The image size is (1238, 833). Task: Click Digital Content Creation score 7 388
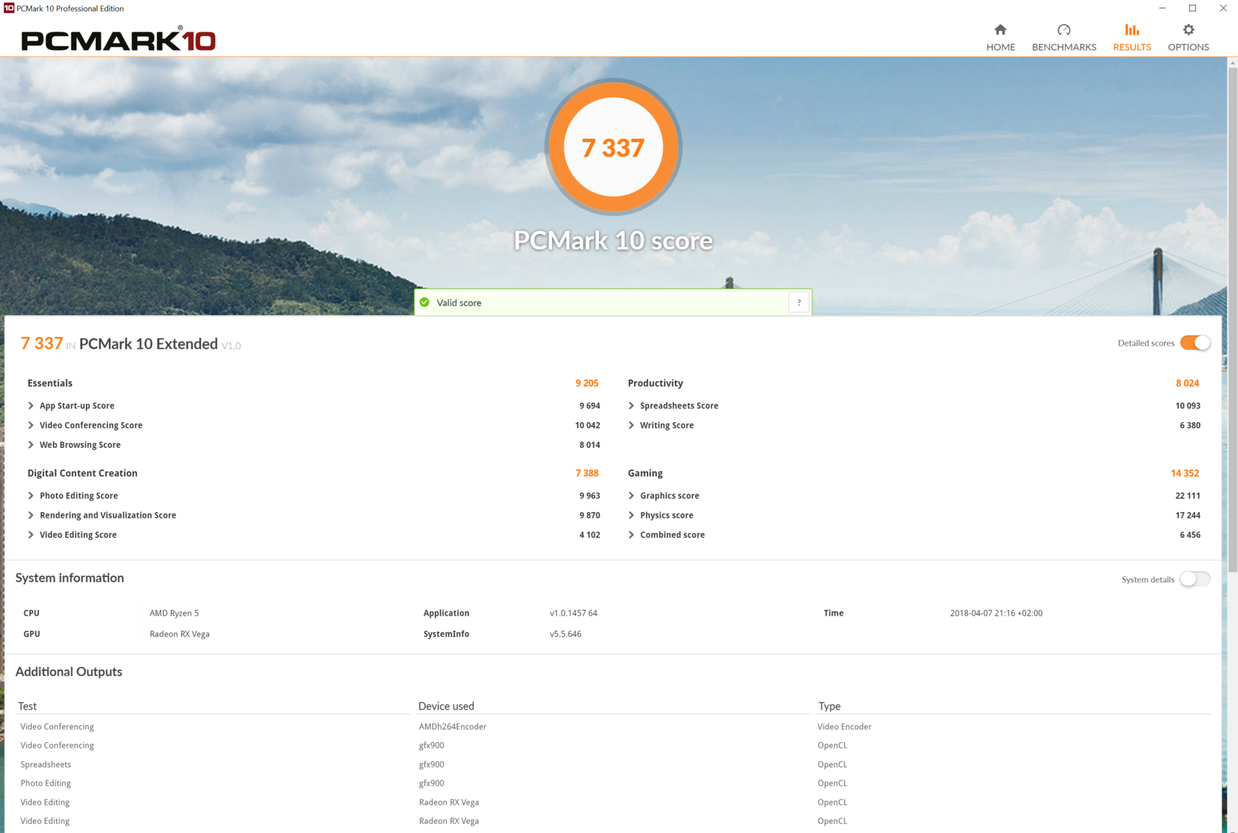tap(587, 473)
